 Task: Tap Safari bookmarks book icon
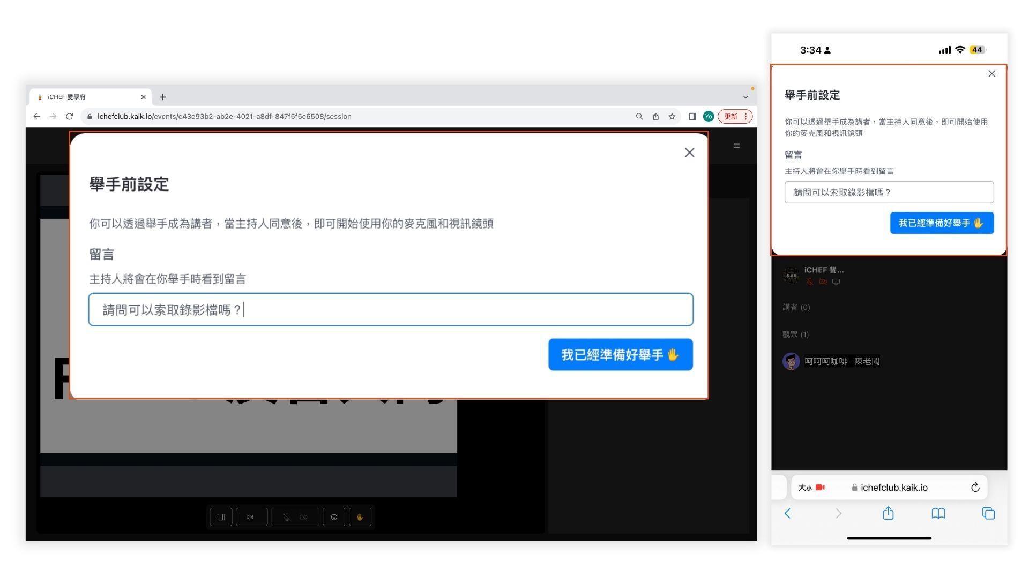(x=938, y=514)
